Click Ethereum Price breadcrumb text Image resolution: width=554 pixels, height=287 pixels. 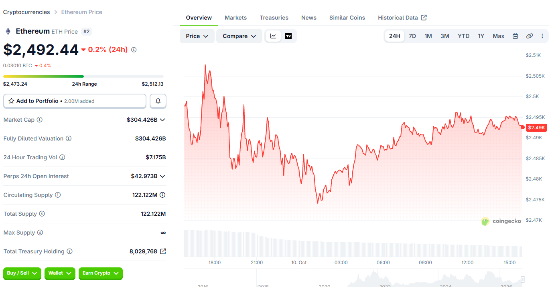(81, 12)
